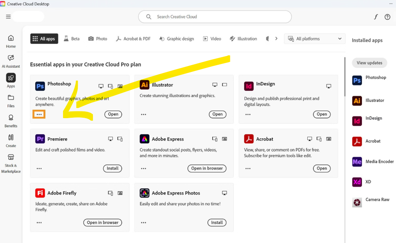
Task: Select the All apps tab
Action: click(44, 39)
